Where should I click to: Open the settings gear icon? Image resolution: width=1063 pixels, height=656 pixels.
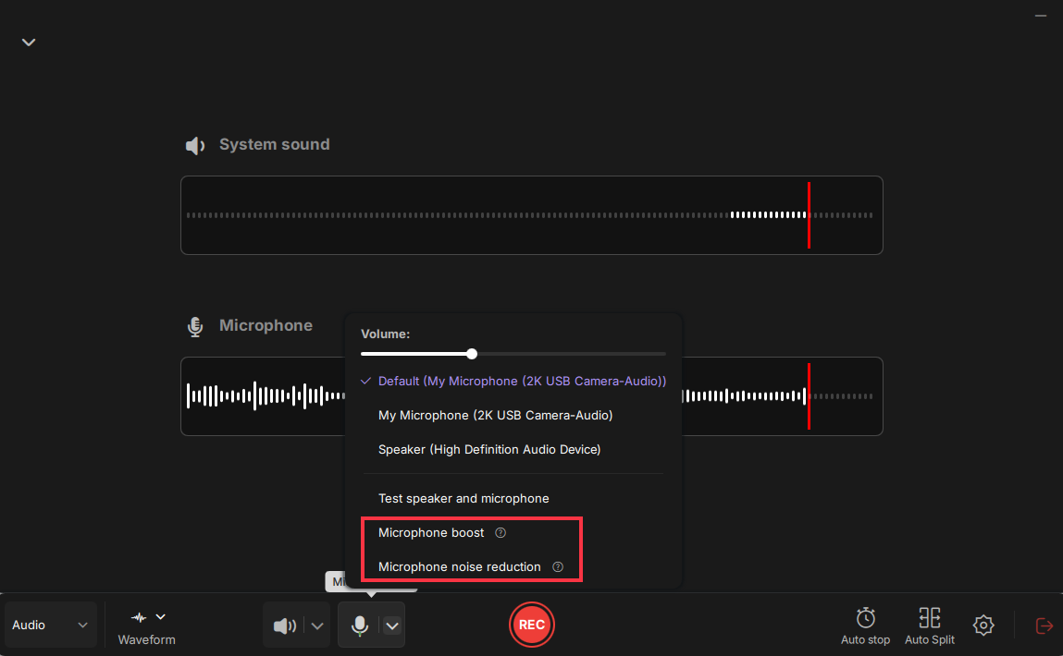(983, 626)
